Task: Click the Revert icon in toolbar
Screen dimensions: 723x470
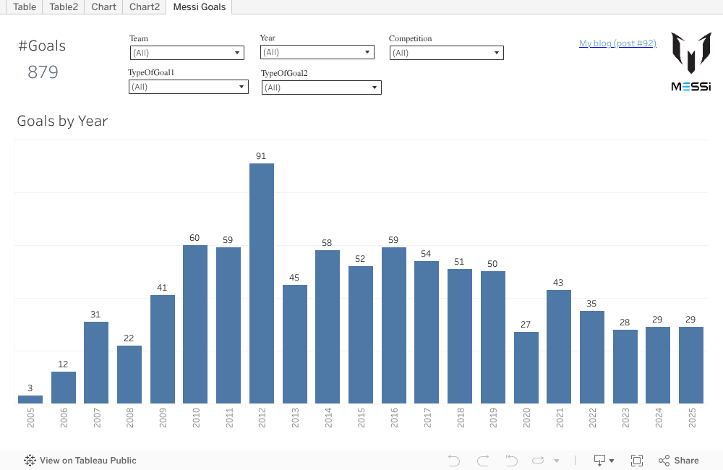Action: click(x=511, y=461)
